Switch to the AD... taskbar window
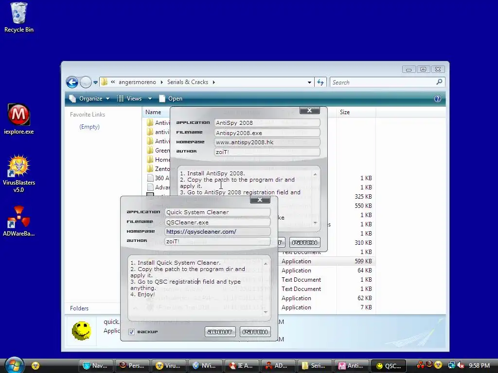 click(278, 366)
